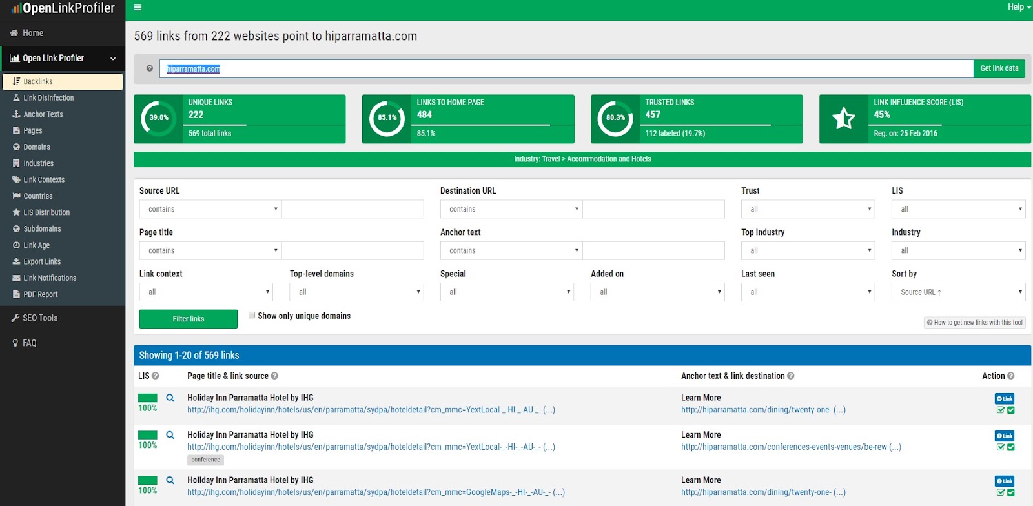Click the Source URL text field
The image size is (1033, 506).
(x=353, y=209)
